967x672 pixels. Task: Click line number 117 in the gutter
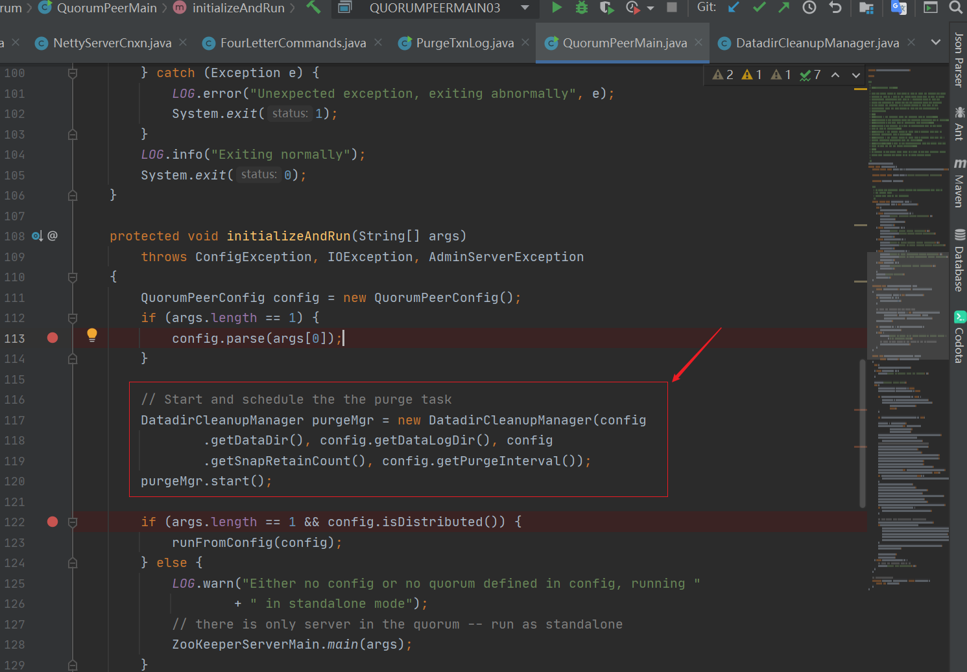click(x=14, y=420)
